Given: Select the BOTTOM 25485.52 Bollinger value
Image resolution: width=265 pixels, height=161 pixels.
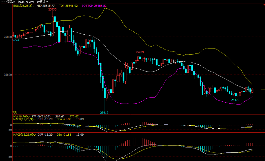Looking at the screenshot, I should point(94,6).
